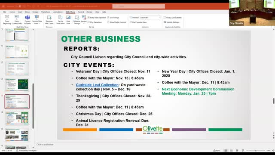Switch to the View tab
The width and height of the screenshot is (275, 155).
(97, 12)
